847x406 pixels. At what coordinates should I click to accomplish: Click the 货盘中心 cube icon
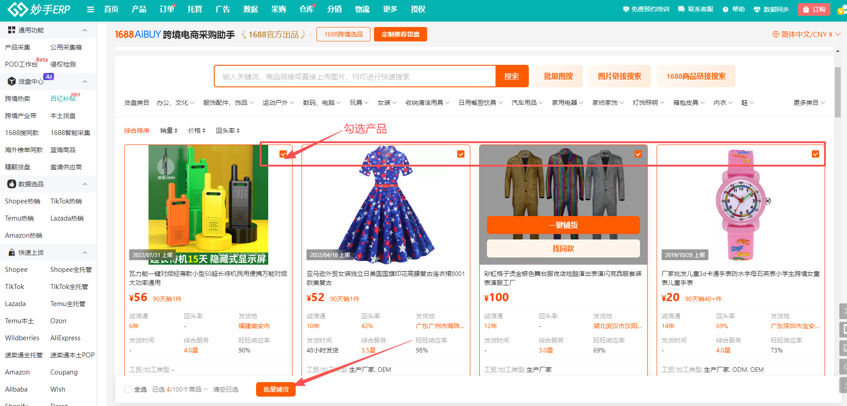(x=11, y=81)
